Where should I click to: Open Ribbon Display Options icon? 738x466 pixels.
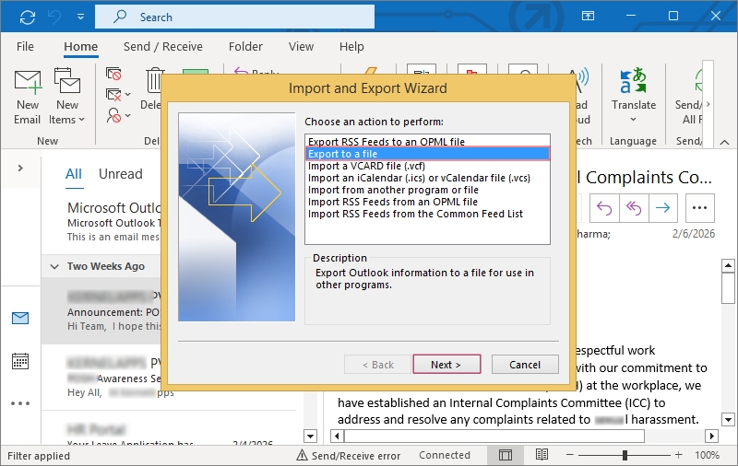point(588,16)
